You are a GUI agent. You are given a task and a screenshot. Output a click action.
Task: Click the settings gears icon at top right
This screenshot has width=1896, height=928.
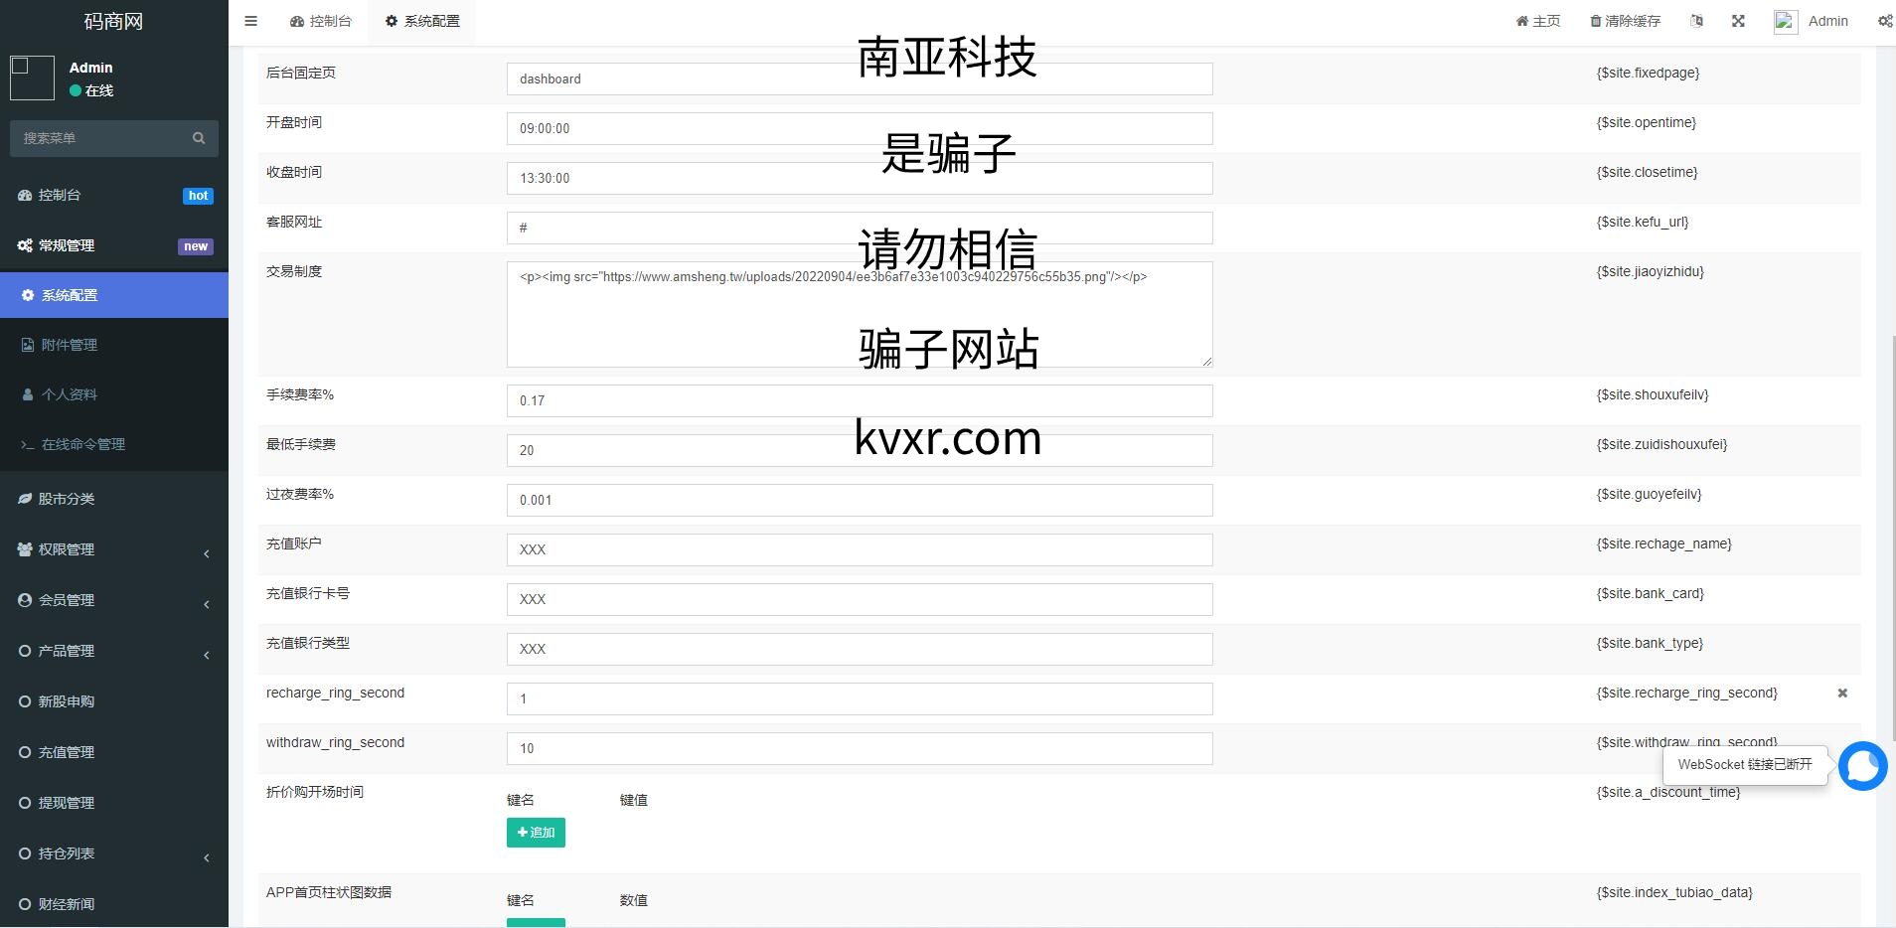tap(1884, 21)
